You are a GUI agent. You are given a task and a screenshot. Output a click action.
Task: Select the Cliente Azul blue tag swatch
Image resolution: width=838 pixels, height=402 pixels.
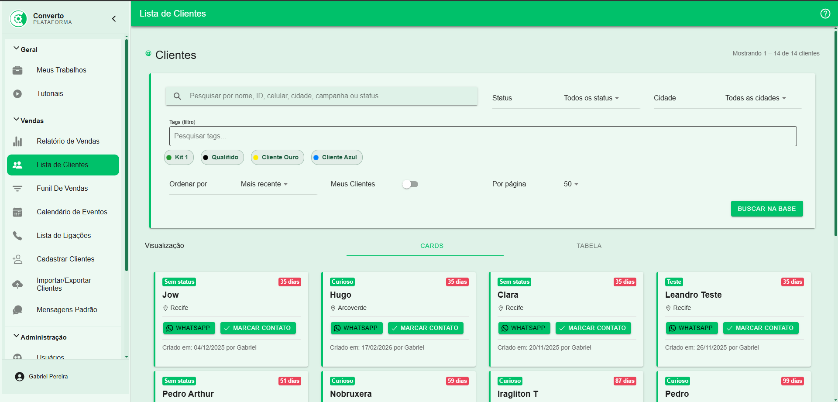pos(316,158)
